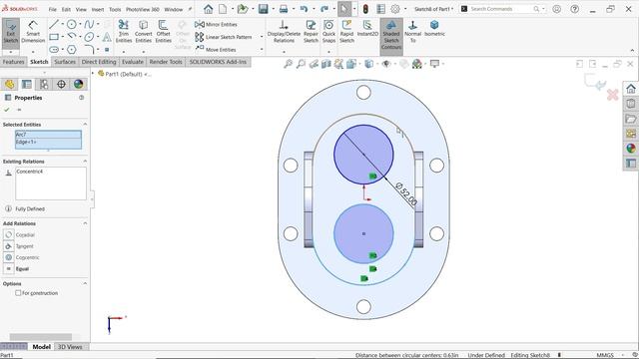Select the Spline sketch tool
The height and width of the screenshot is (359, 639).
click(89, 24)
